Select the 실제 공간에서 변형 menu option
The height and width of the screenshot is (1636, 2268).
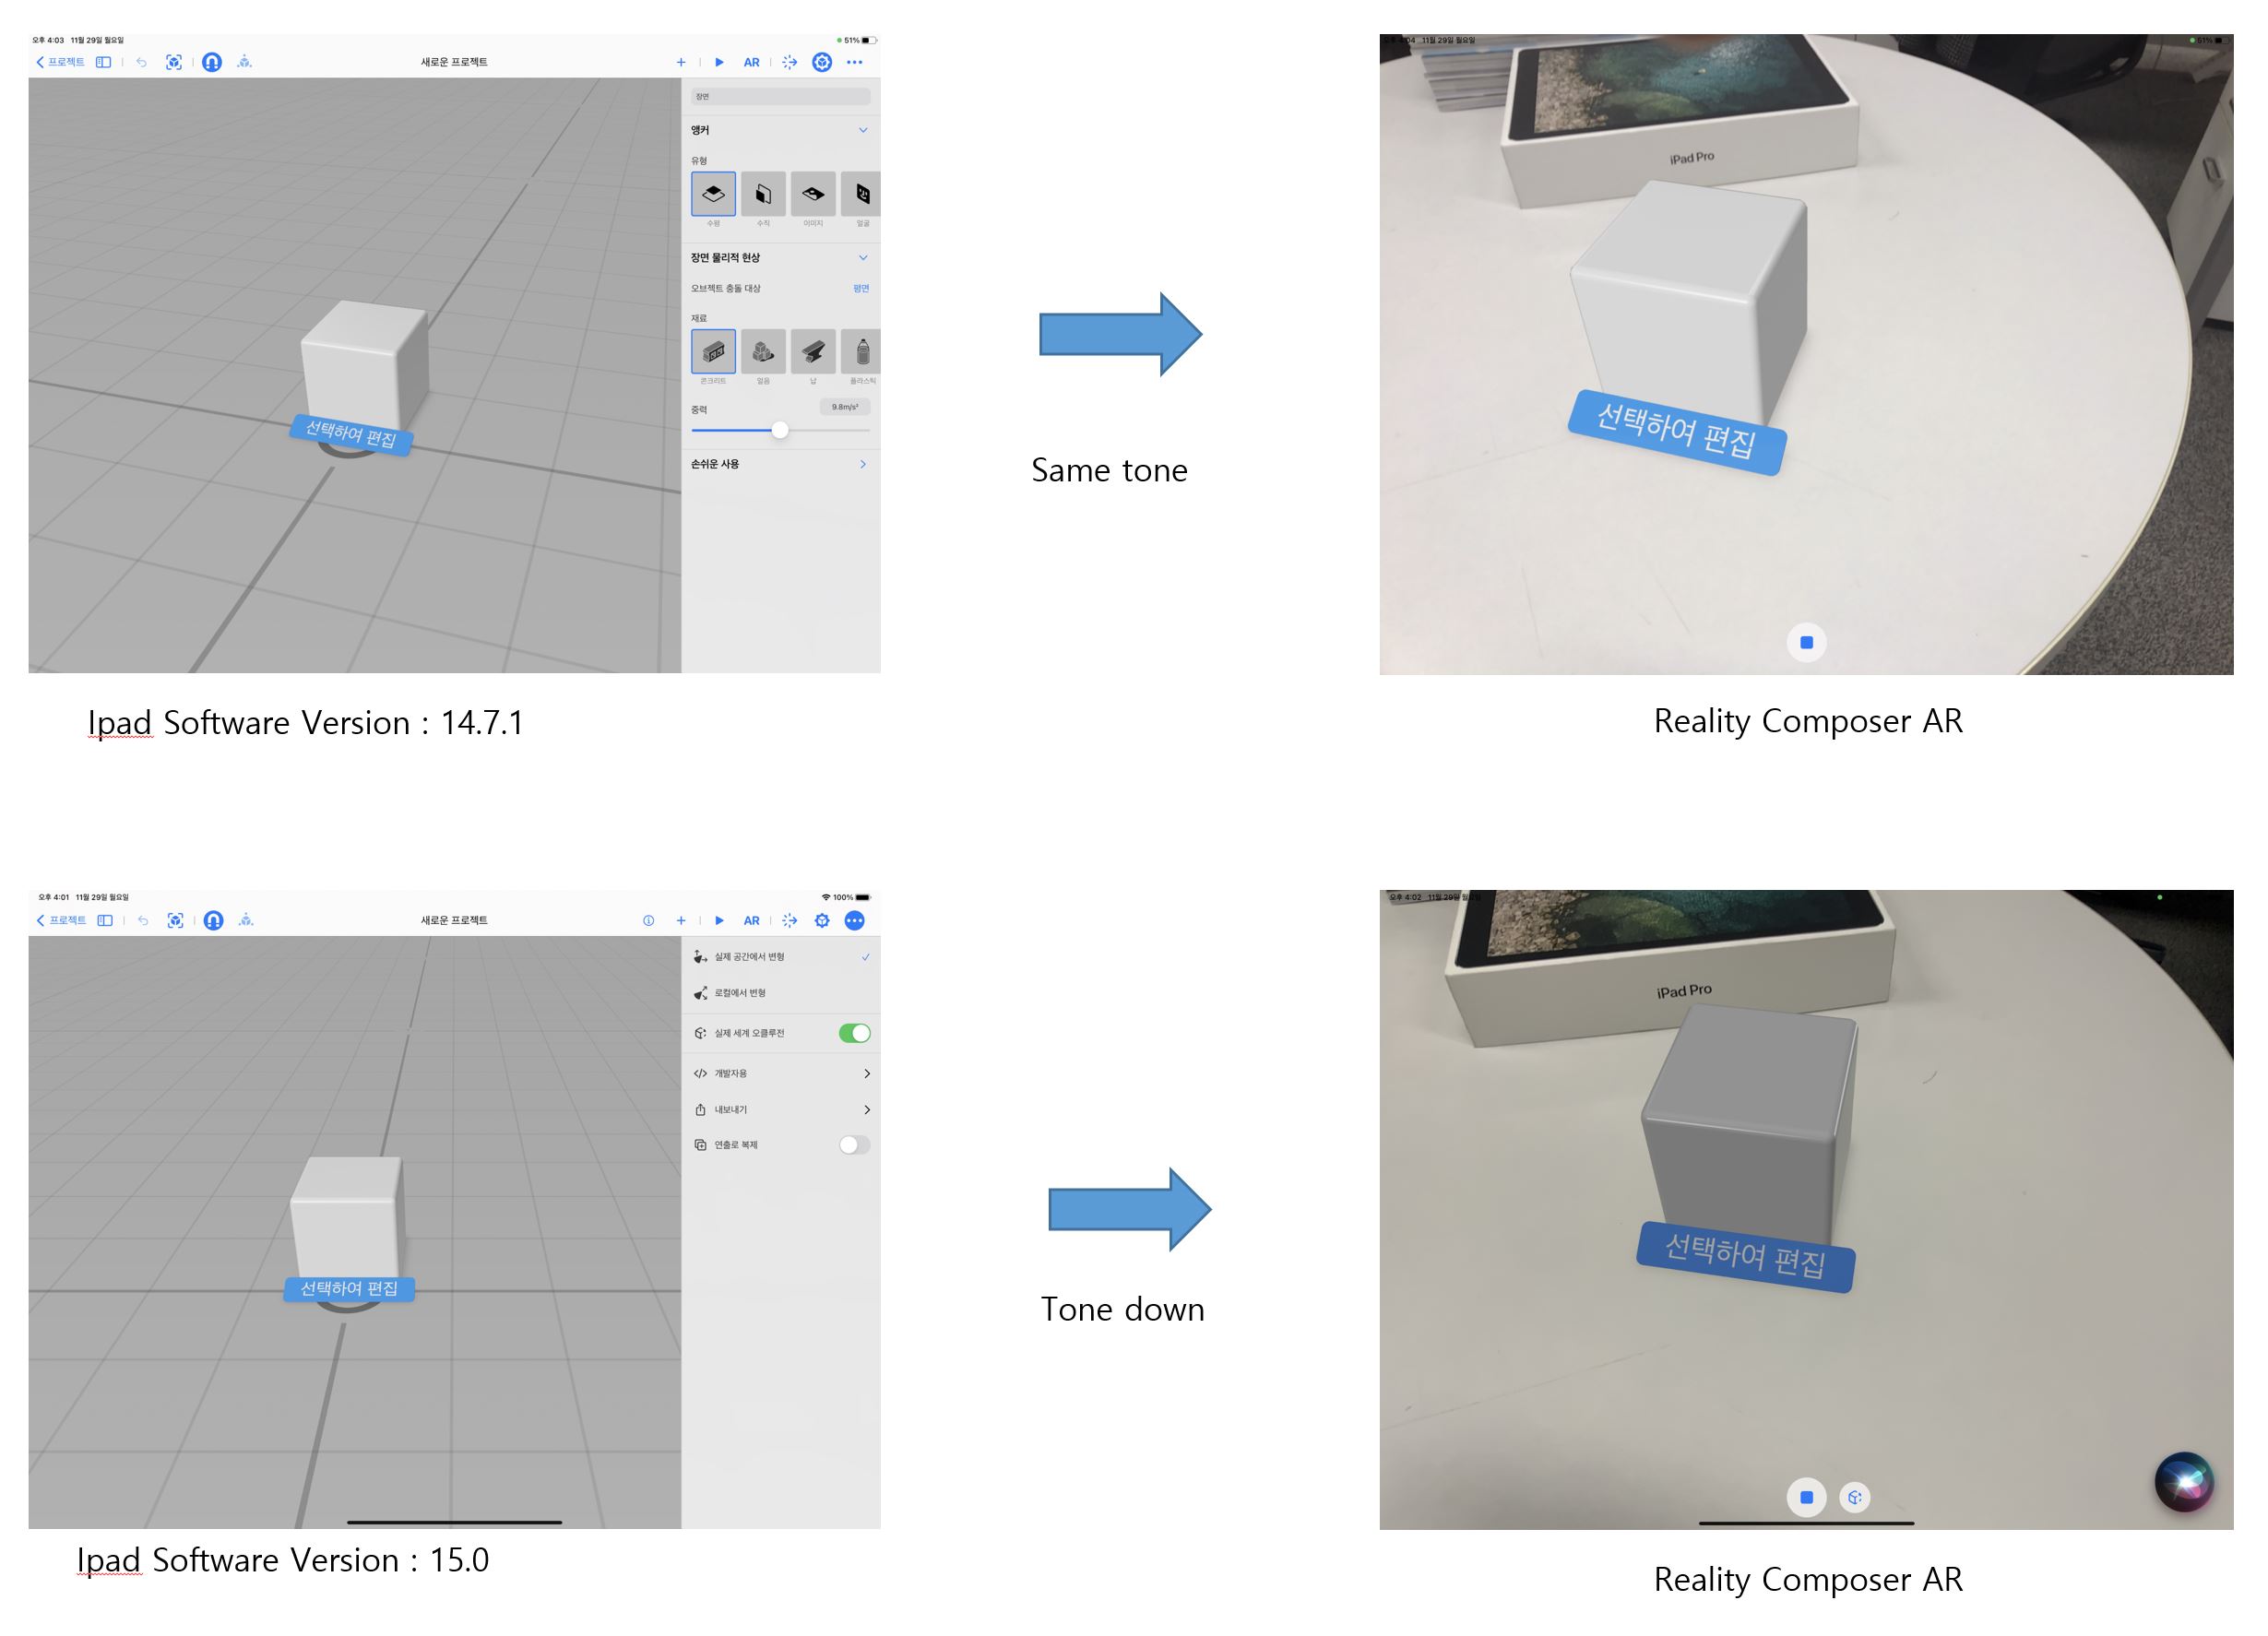pyautogui.click(x=781, y=957)
